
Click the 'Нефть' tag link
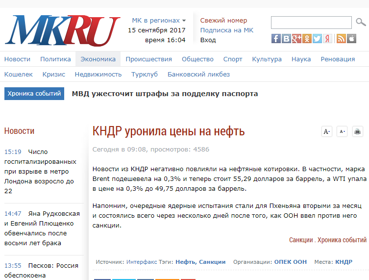pyautogui.click(x=185, y=262)
